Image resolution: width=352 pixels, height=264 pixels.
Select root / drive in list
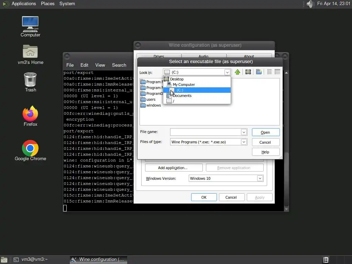pyautogui.click(x=197, y=101)
